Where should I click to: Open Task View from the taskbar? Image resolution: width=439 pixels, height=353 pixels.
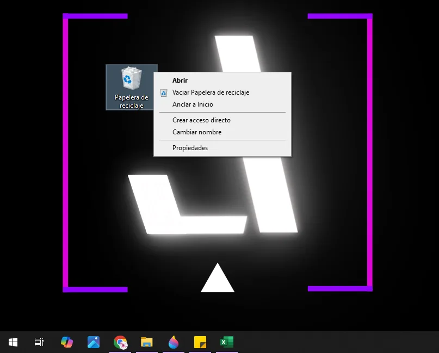pyautogui.click(x=39, y=342)
